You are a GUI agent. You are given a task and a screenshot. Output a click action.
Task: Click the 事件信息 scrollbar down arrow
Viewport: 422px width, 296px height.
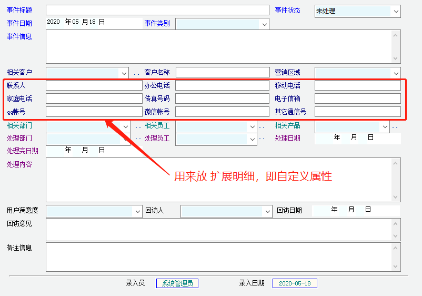(x=396, y=59)
